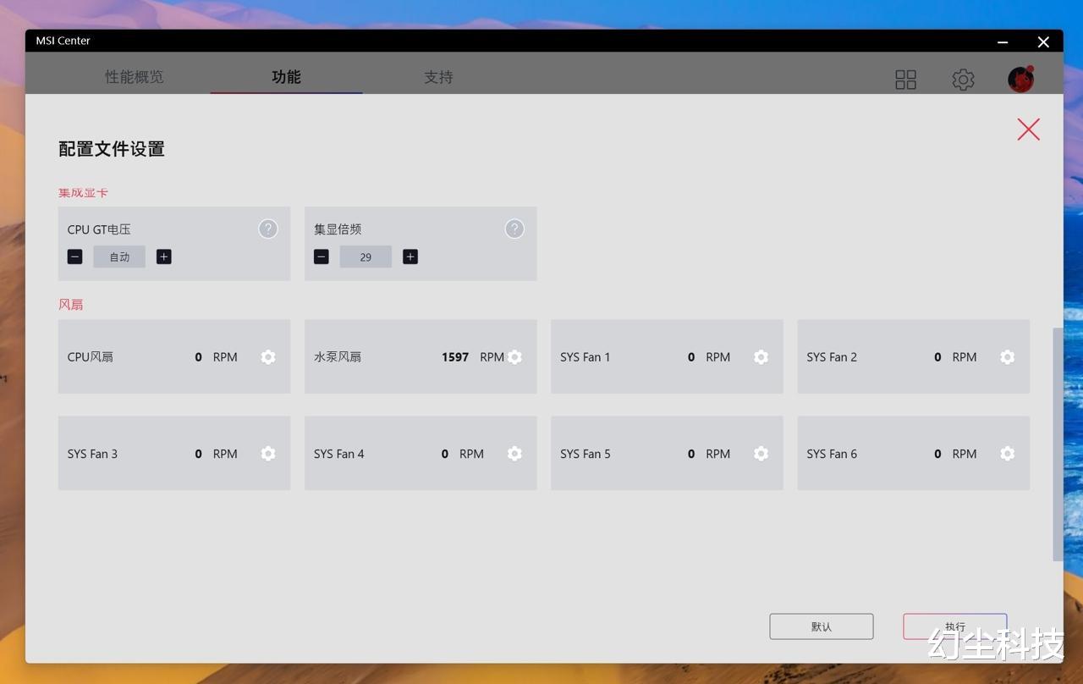Click the SYS Fan 1 label

pyautogui.click(x=585, y=357)
